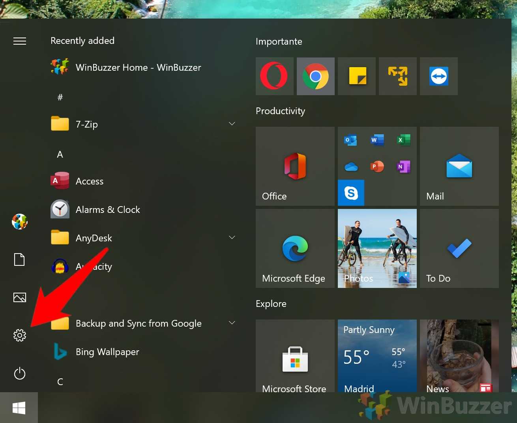Launch the Microsoft Edge tile
Viewport: 517px width, 423px height.
coord(295,248)
